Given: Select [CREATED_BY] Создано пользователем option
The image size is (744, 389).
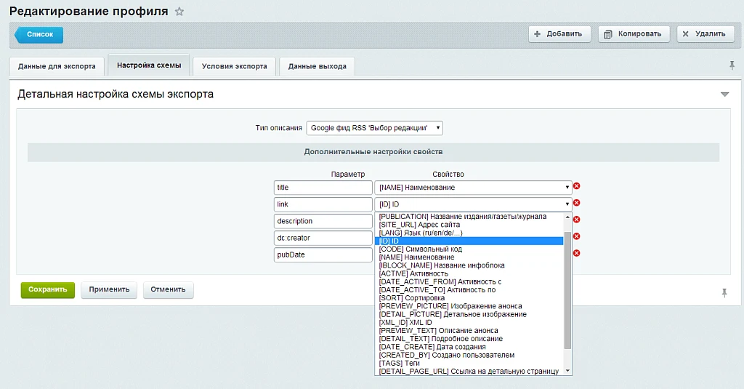Looking at the screenshot, I should [469, 355].
